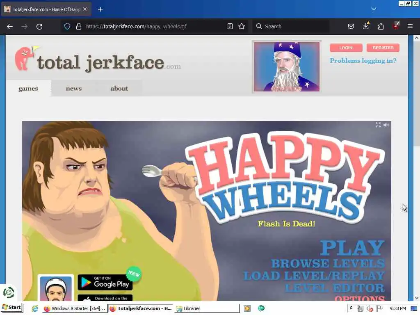Select BROWSE LEVELS in game menu
Viewport: 420px width, 315px height.
click(328, 263)
